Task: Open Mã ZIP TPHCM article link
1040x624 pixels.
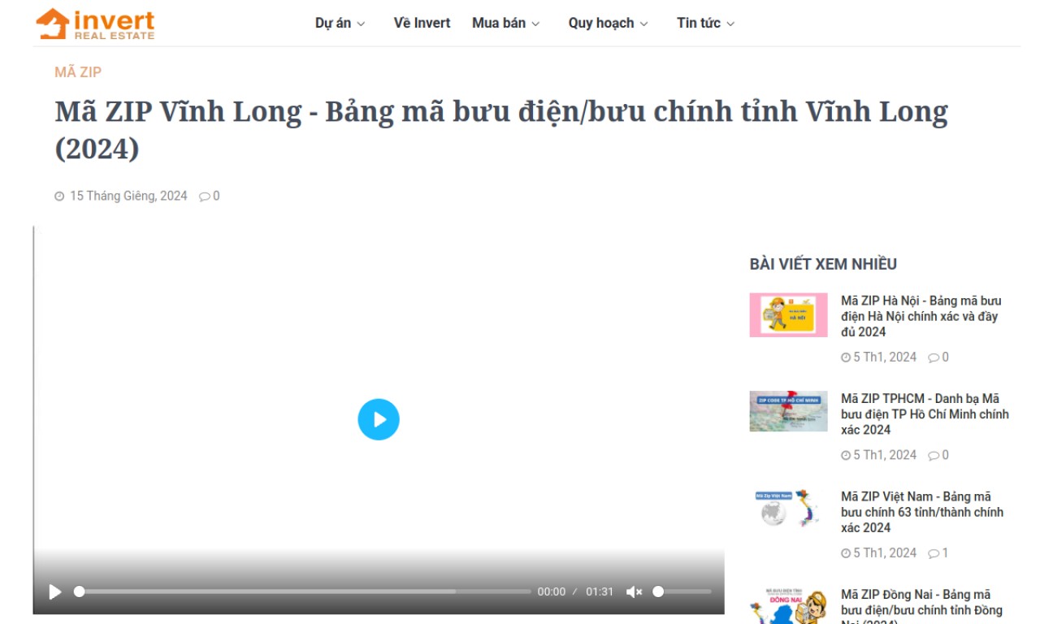Action: pyautogui.click(x=925, y=414)
